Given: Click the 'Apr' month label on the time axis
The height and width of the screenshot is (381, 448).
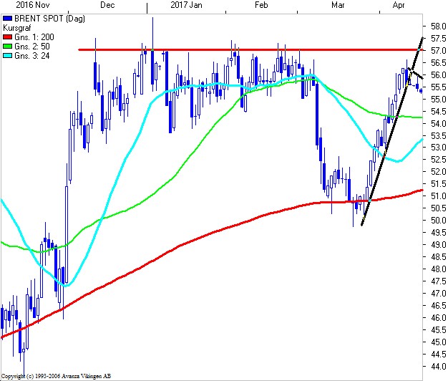Looking at the screenshot, I should [x=401, y=4].
